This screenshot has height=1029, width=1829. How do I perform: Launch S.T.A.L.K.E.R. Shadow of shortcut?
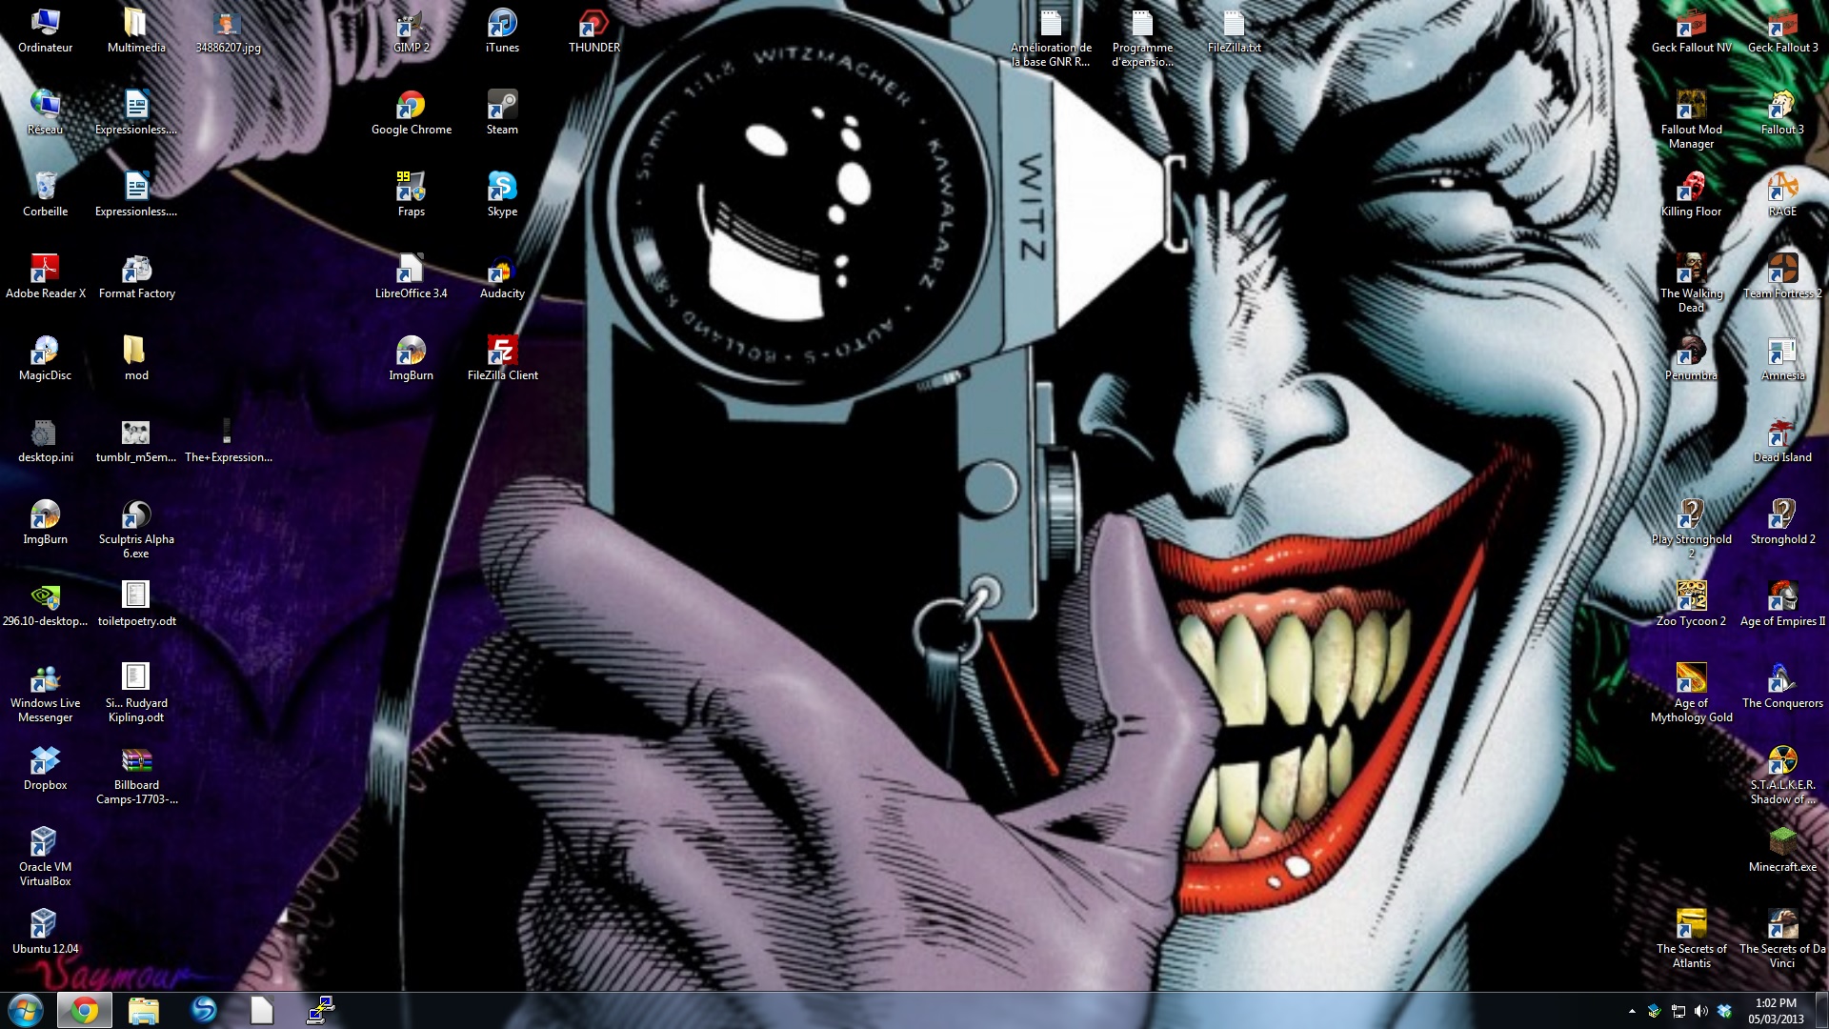(x=1782, y=775)
